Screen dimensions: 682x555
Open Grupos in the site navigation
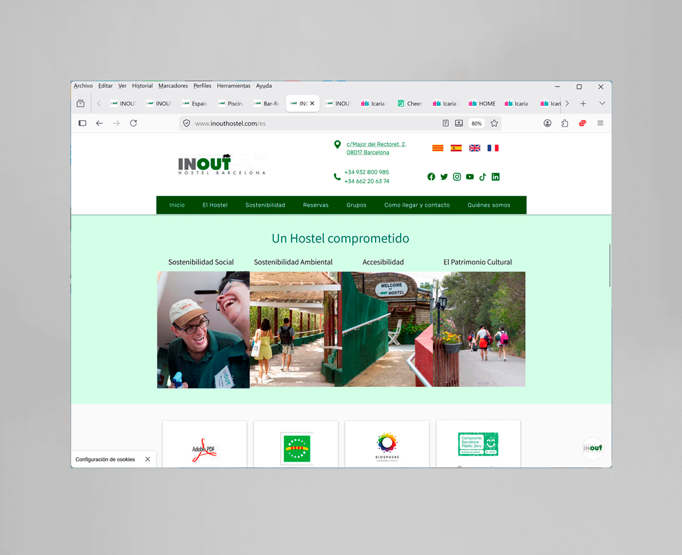[356, 205]
